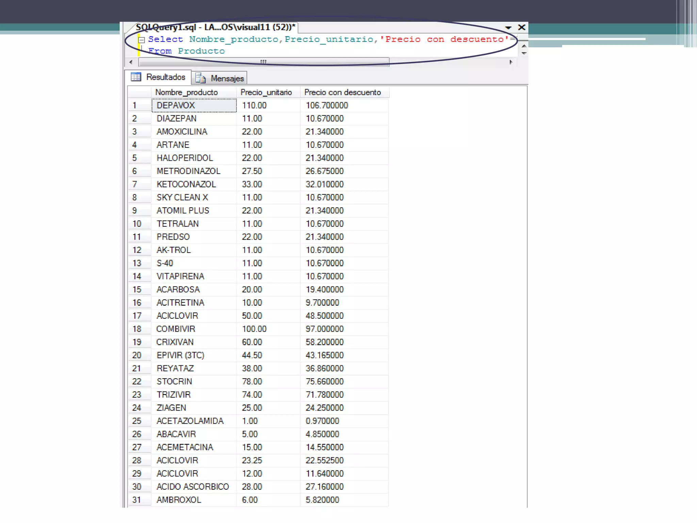Select all results via top-left corner cell

point(140,92)
